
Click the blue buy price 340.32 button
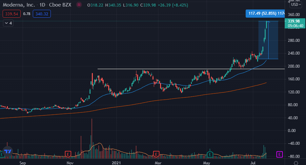42,14
